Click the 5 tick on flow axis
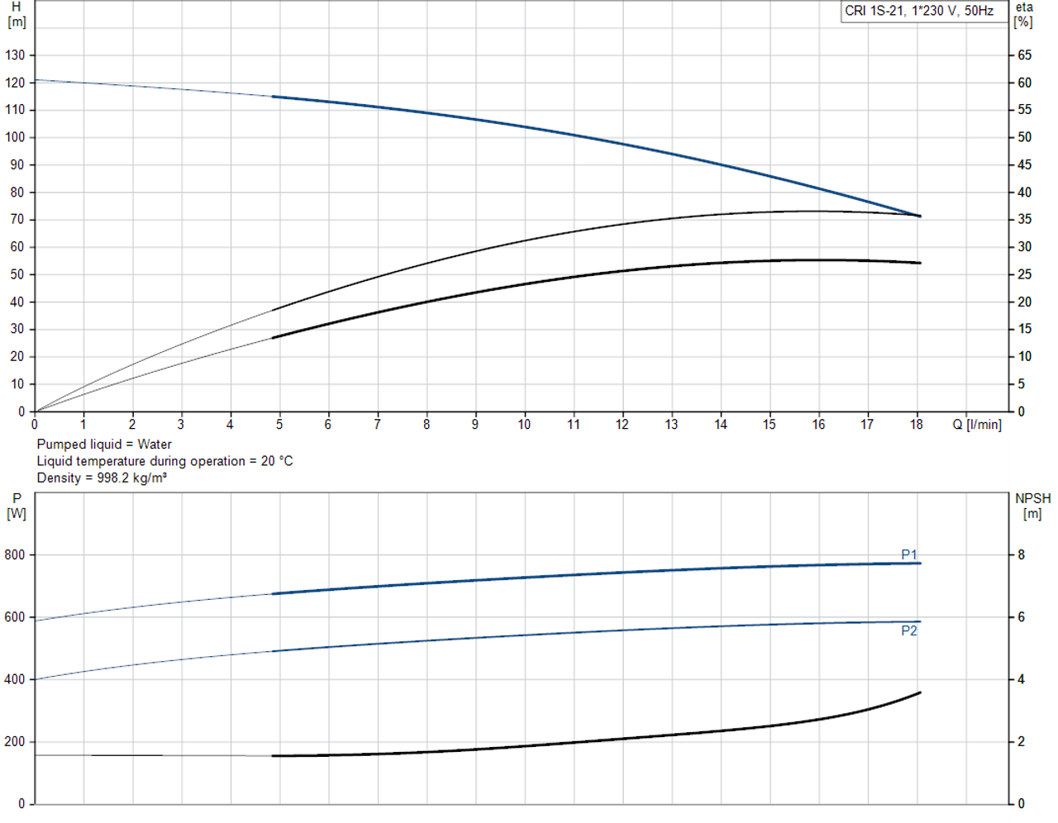Image resolution: width=1058 pixels, height=823 pixels. pyautogui.click(x=279, y=425)
